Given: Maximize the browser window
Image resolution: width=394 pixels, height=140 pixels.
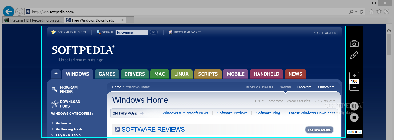Looking at the screenshot, I should (x=374, y=3).
